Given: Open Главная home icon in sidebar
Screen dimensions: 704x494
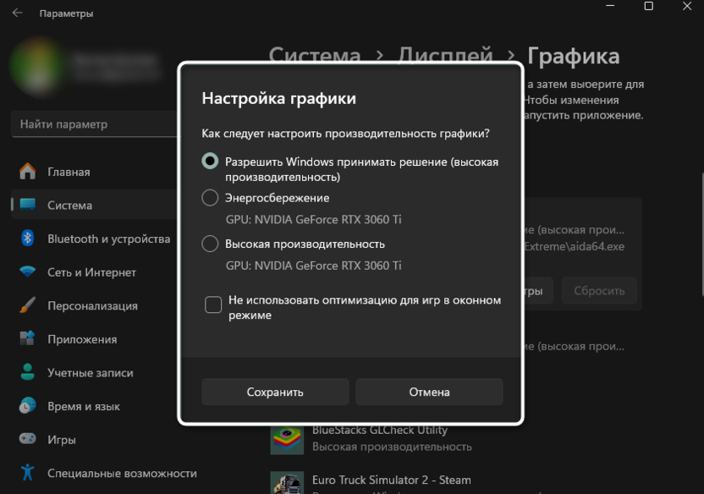Looking at the screenshot, I should 27,172.
